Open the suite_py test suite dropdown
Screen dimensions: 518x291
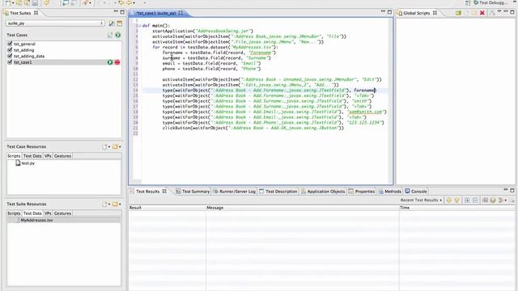click(55, 23)
